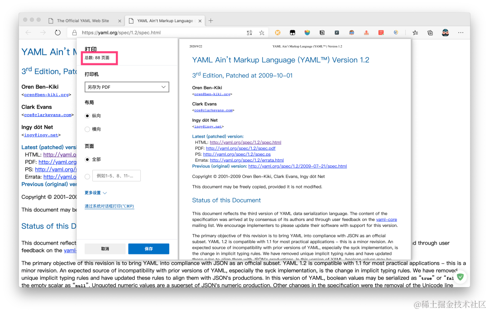Screen dimensions: 489x312
Task: Open cce@clarkevans.com link on background page
Action: 48,115
